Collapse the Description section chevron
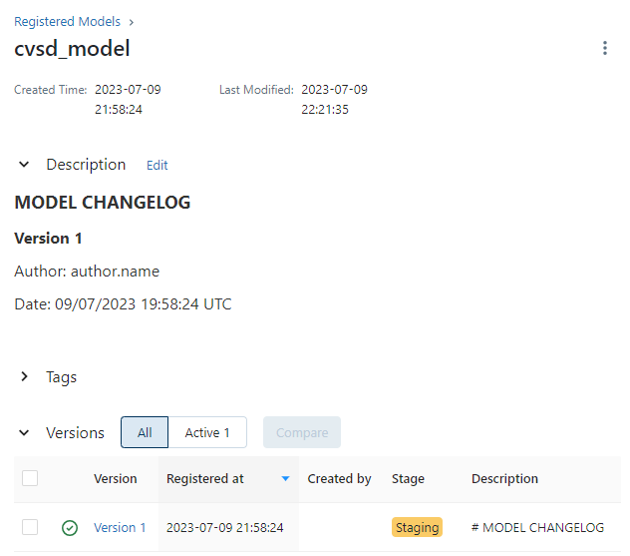The width and height of the screenshot is (630, 556). coord(24,165)
